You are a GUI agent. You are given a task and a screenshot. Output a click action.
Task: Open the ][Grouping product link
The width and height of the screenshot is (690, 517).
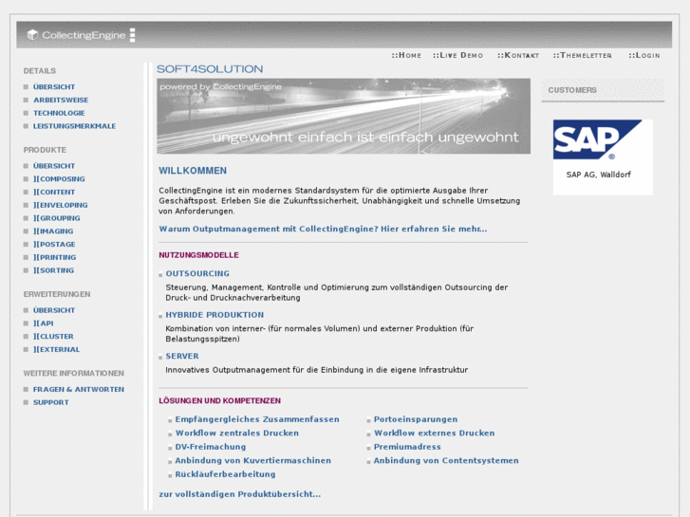pyautogui.click(x=57, y=218)
